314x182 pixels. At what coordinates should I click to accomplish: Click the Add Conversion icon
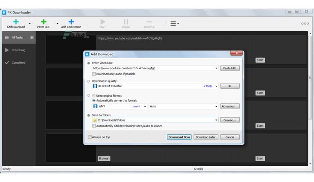click(x=71, y=22)
